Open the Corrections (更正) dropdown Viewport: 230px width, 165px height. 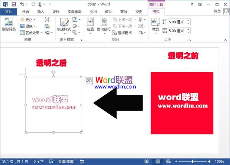[28, 20]
